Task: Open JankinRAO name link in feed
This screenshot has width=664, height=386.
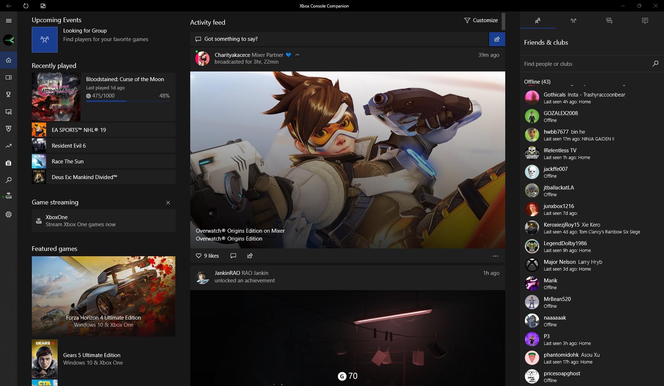Action: (227, 273)
